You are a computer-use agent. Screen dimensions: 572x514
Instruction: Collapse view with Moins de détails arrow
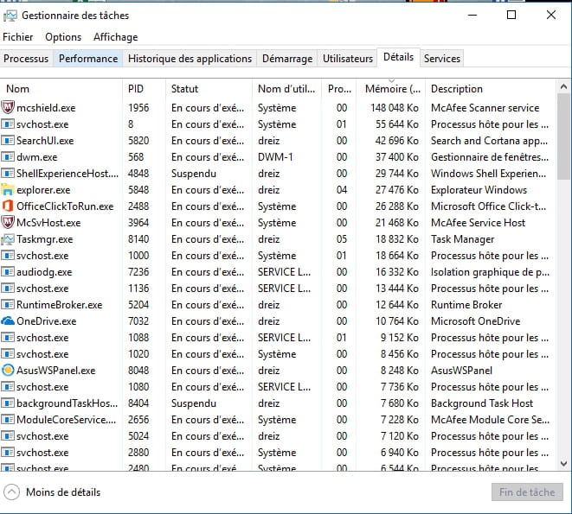11,492
